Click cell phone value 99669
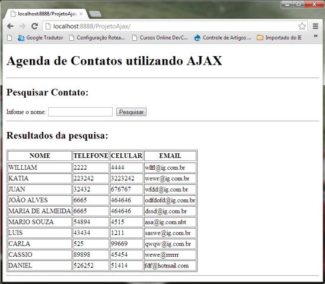The image size is (325, 284). tap(119, 244)
